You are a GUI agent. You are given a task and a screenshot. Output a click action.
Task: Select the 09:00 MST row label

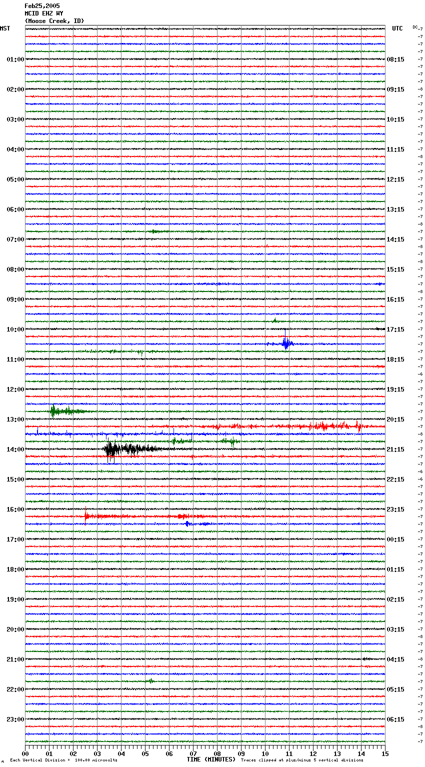pyautogui.click(x=15, y=299)
